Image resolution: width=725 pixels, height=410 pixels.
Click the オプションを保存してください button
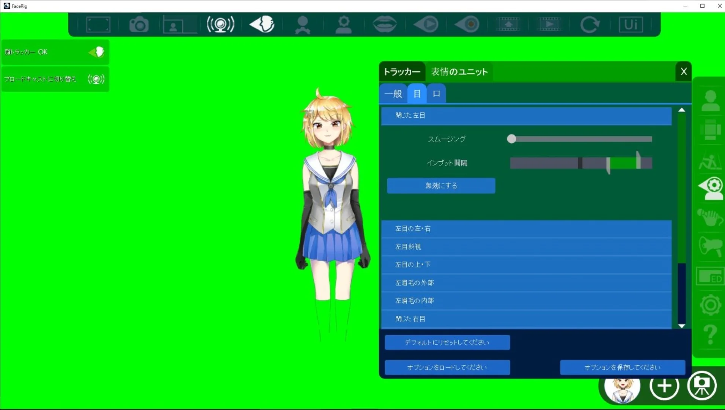[x=622, y=367]
